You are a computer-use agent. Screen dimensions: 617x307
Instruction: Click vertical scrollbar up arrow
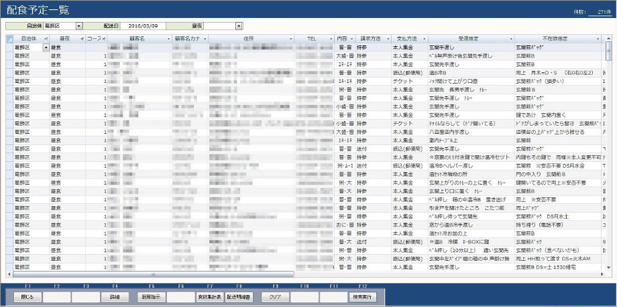[x=608, y=39]
